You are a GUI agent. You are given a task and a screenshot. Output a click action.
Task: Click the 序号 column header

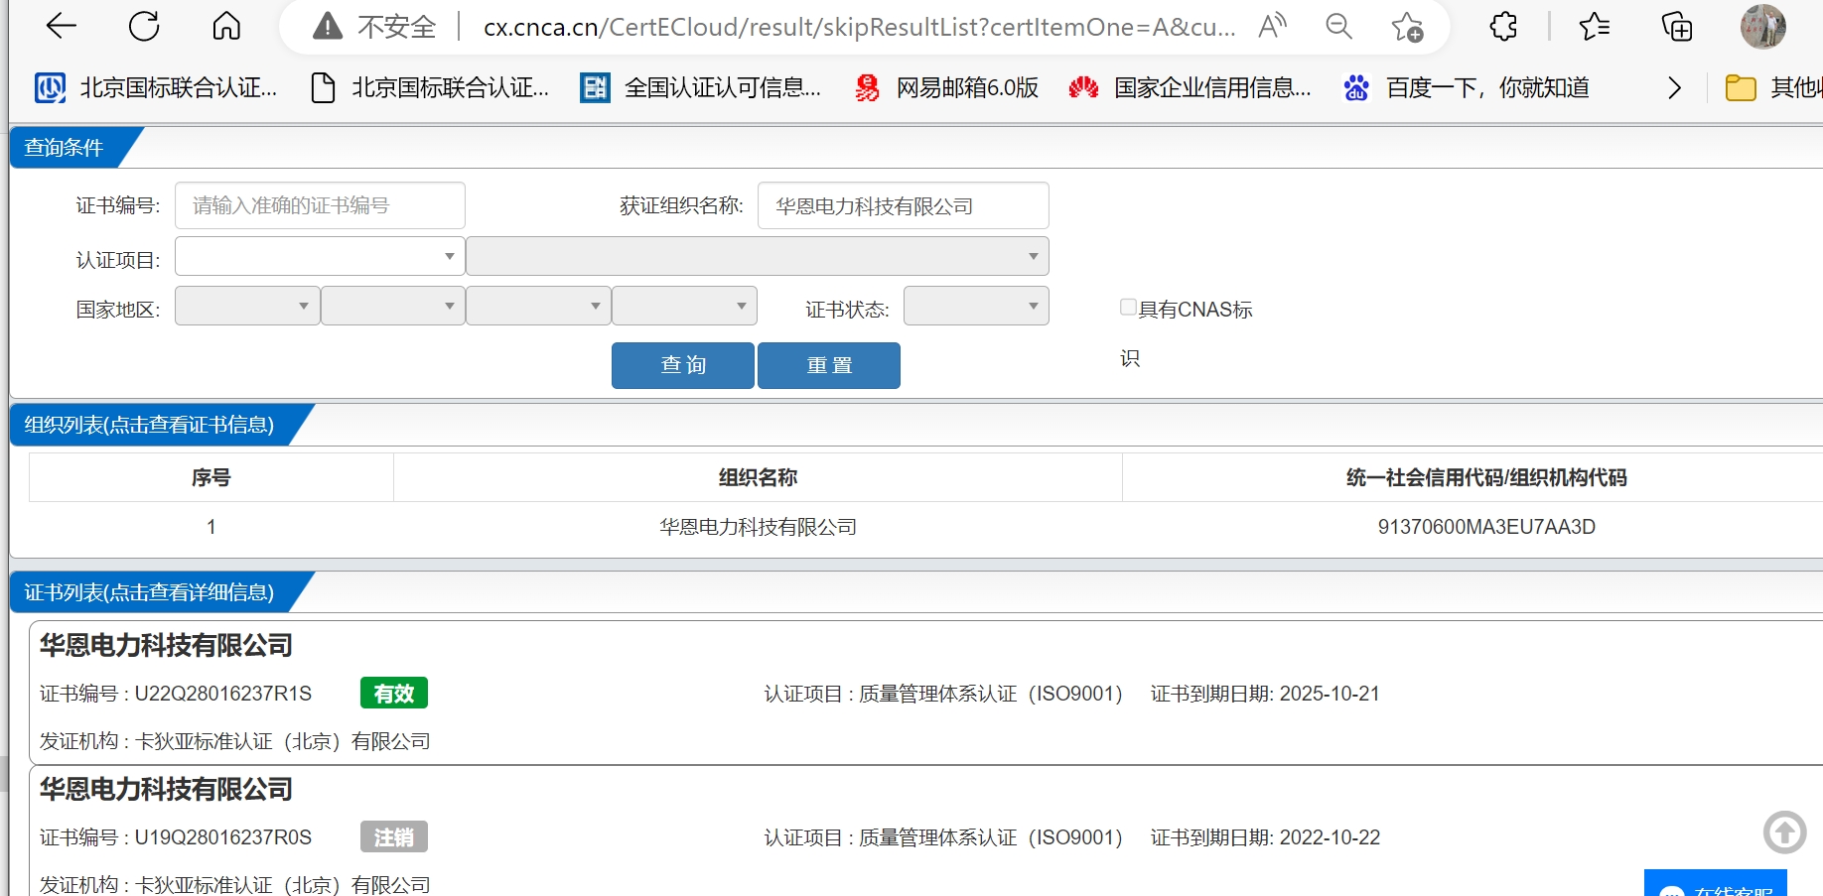pyautogui.click(x=211, y=477)
